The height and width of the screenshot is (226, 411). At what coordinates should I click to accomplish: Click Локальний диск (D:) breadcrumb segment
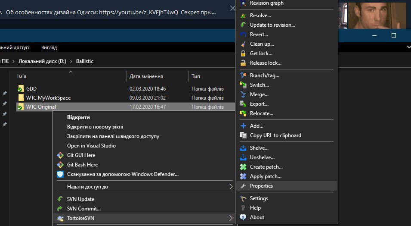[42, 61]
